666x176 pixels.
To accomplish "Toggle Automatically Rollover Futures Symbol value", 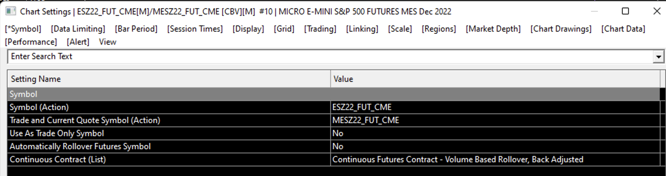I will pos(338,146).
